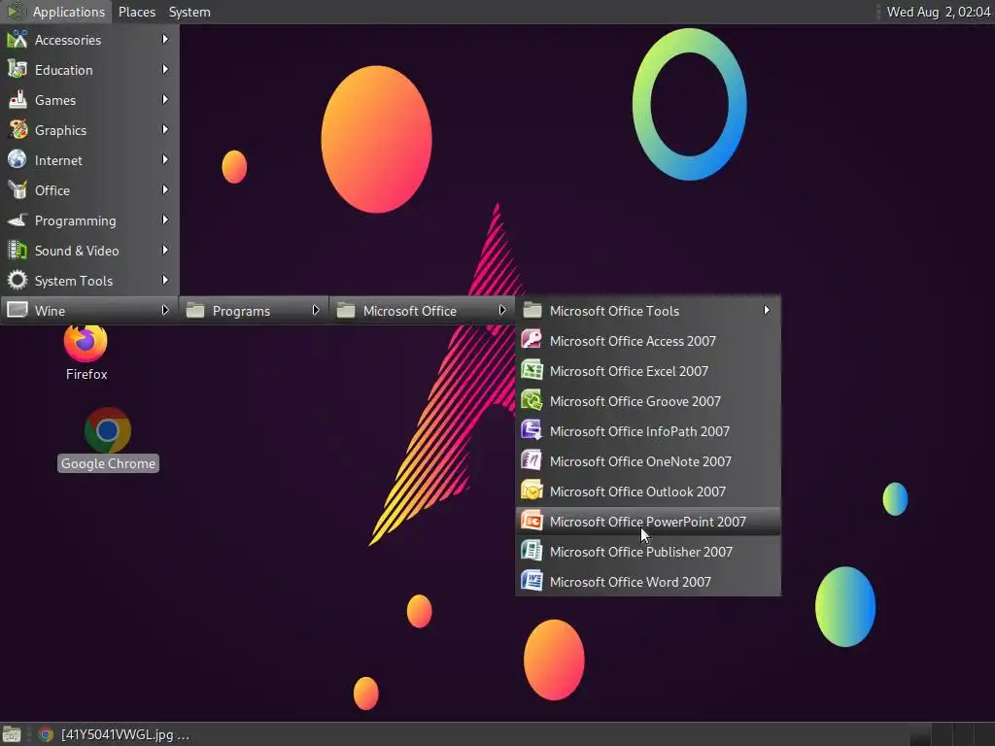This screenshot has height=746, width=995.
Task: Click the Applications menu logo icon
Action: 16,12
